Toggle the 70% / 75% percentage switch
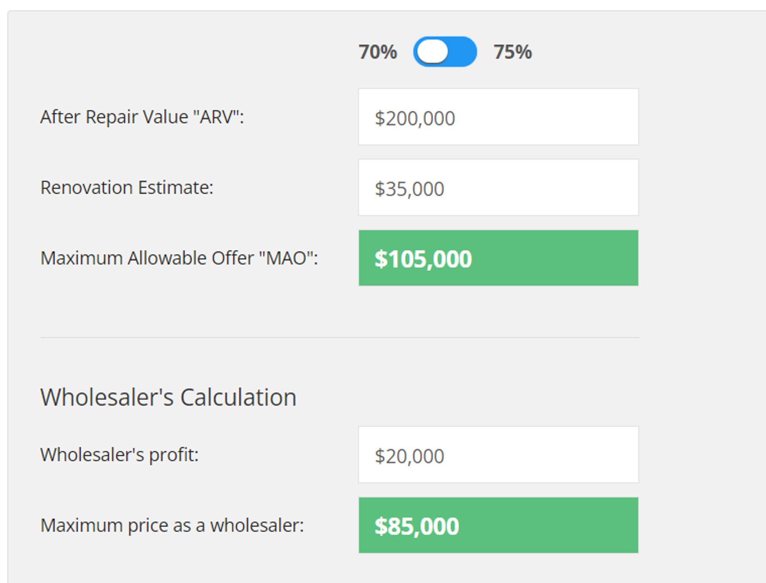Viewport: 766px width, 583px height. click(x=445, y=52)
